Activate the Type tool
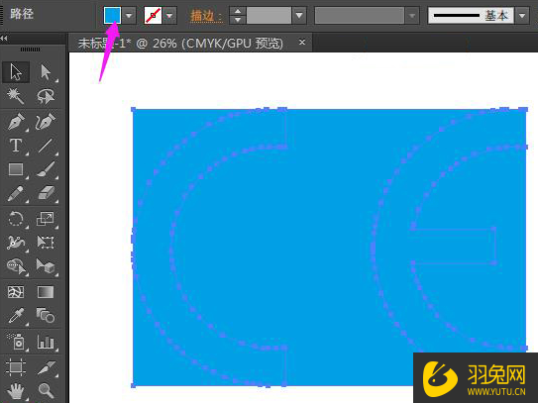The image size is (538, 403). click(x=16, y=146)
